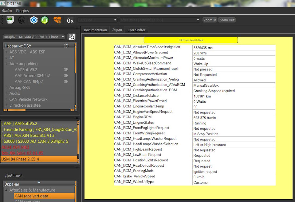Screen dimensions: 295x202
Task: Collapse the Aide au parking node
Action: (x=6, y=64)
